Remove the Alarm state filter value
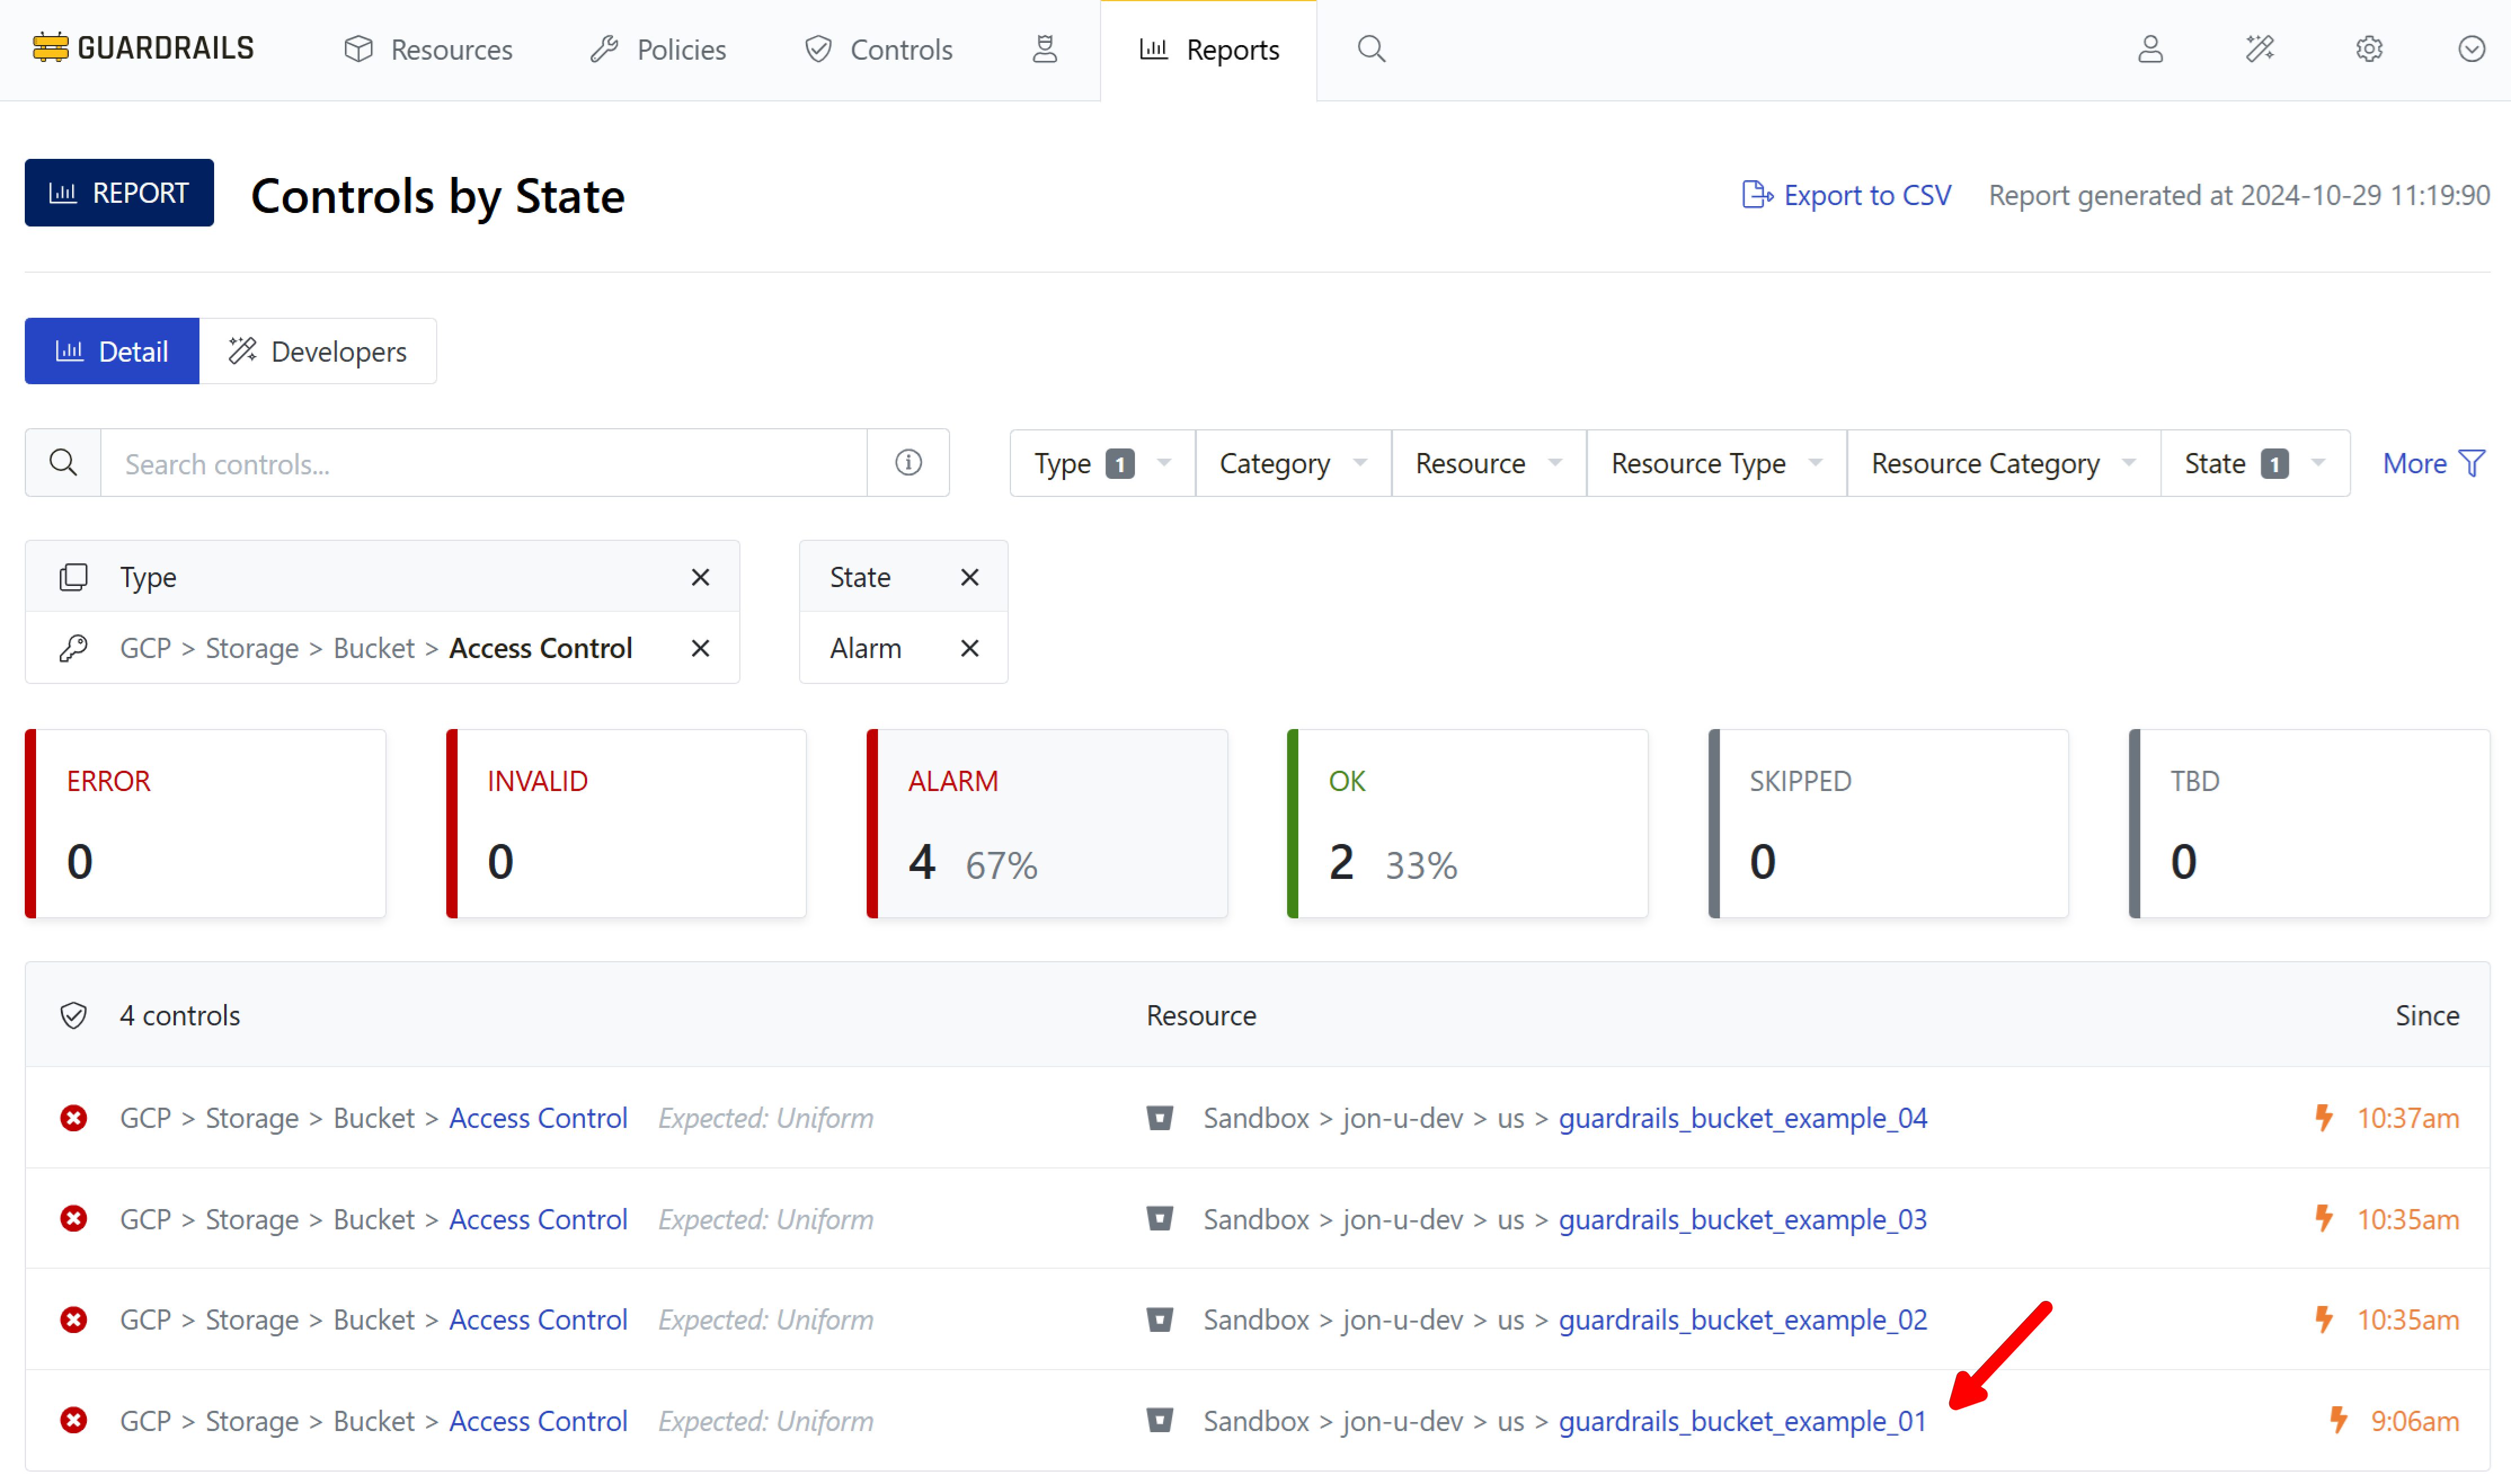Screen dimensions: 2511x1484 pos(969,648)
